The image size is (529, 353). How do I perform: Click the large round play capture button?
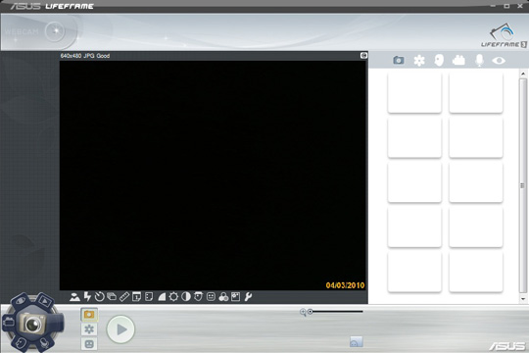(x=120, y=329)
